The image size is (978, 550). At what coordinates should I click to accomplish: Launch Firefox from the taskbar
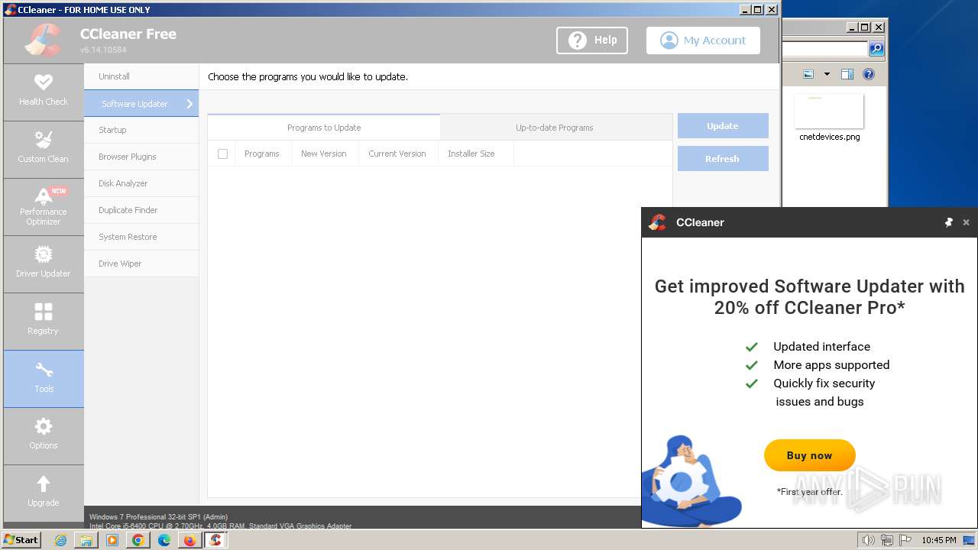189,540
